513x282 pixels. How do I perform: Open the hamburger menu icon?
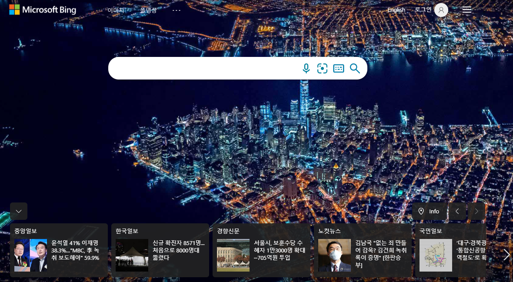pos(467,10)
